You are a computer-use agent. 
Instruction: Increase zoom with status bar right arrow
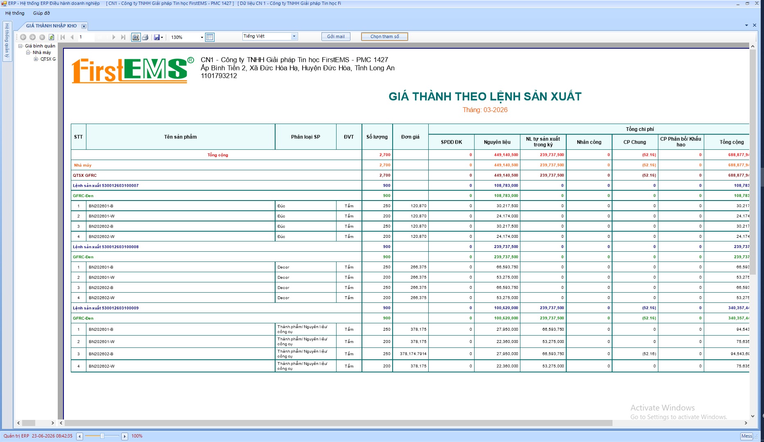pos(125,436)
